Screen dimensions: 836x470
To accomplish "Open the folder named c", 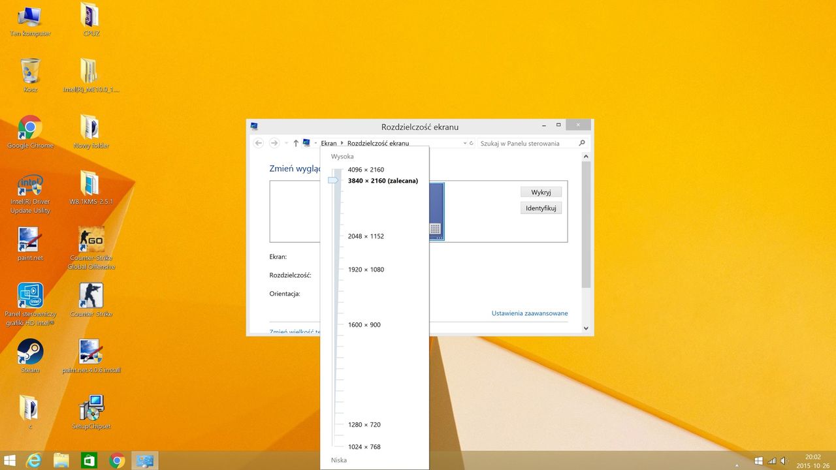I will [x=30, y=413].
